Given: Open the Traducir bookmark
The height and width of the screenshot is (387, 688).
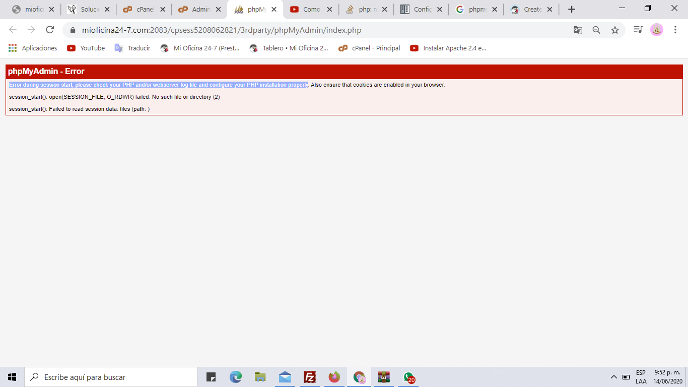Looking at the screenshot, I should [x=132, y=48].
